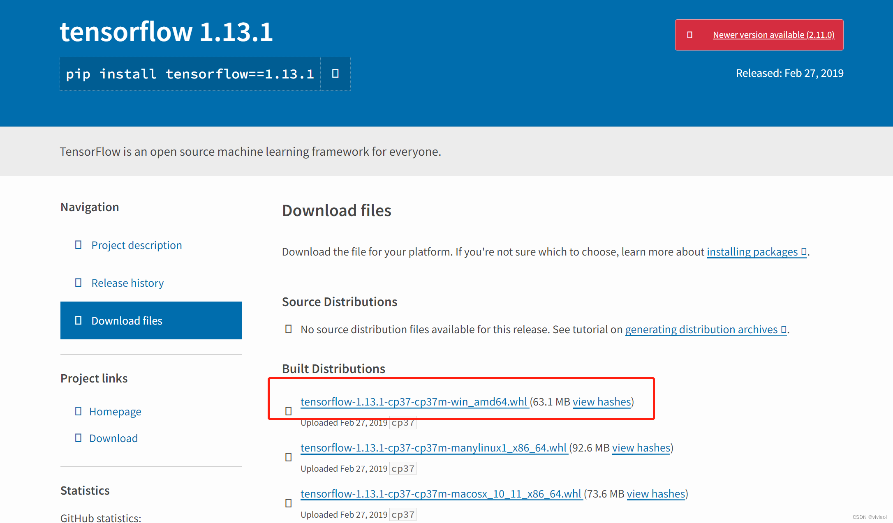
Task: Open Project description navigation tab
Action: click(x=136, y=245)
